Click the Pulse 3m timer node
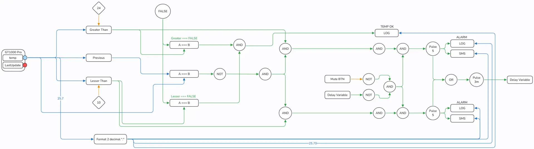 click(x=476, y=80)
